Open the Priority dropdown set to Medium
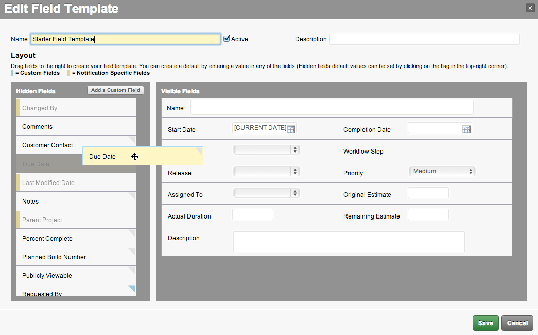 point(442,171)
